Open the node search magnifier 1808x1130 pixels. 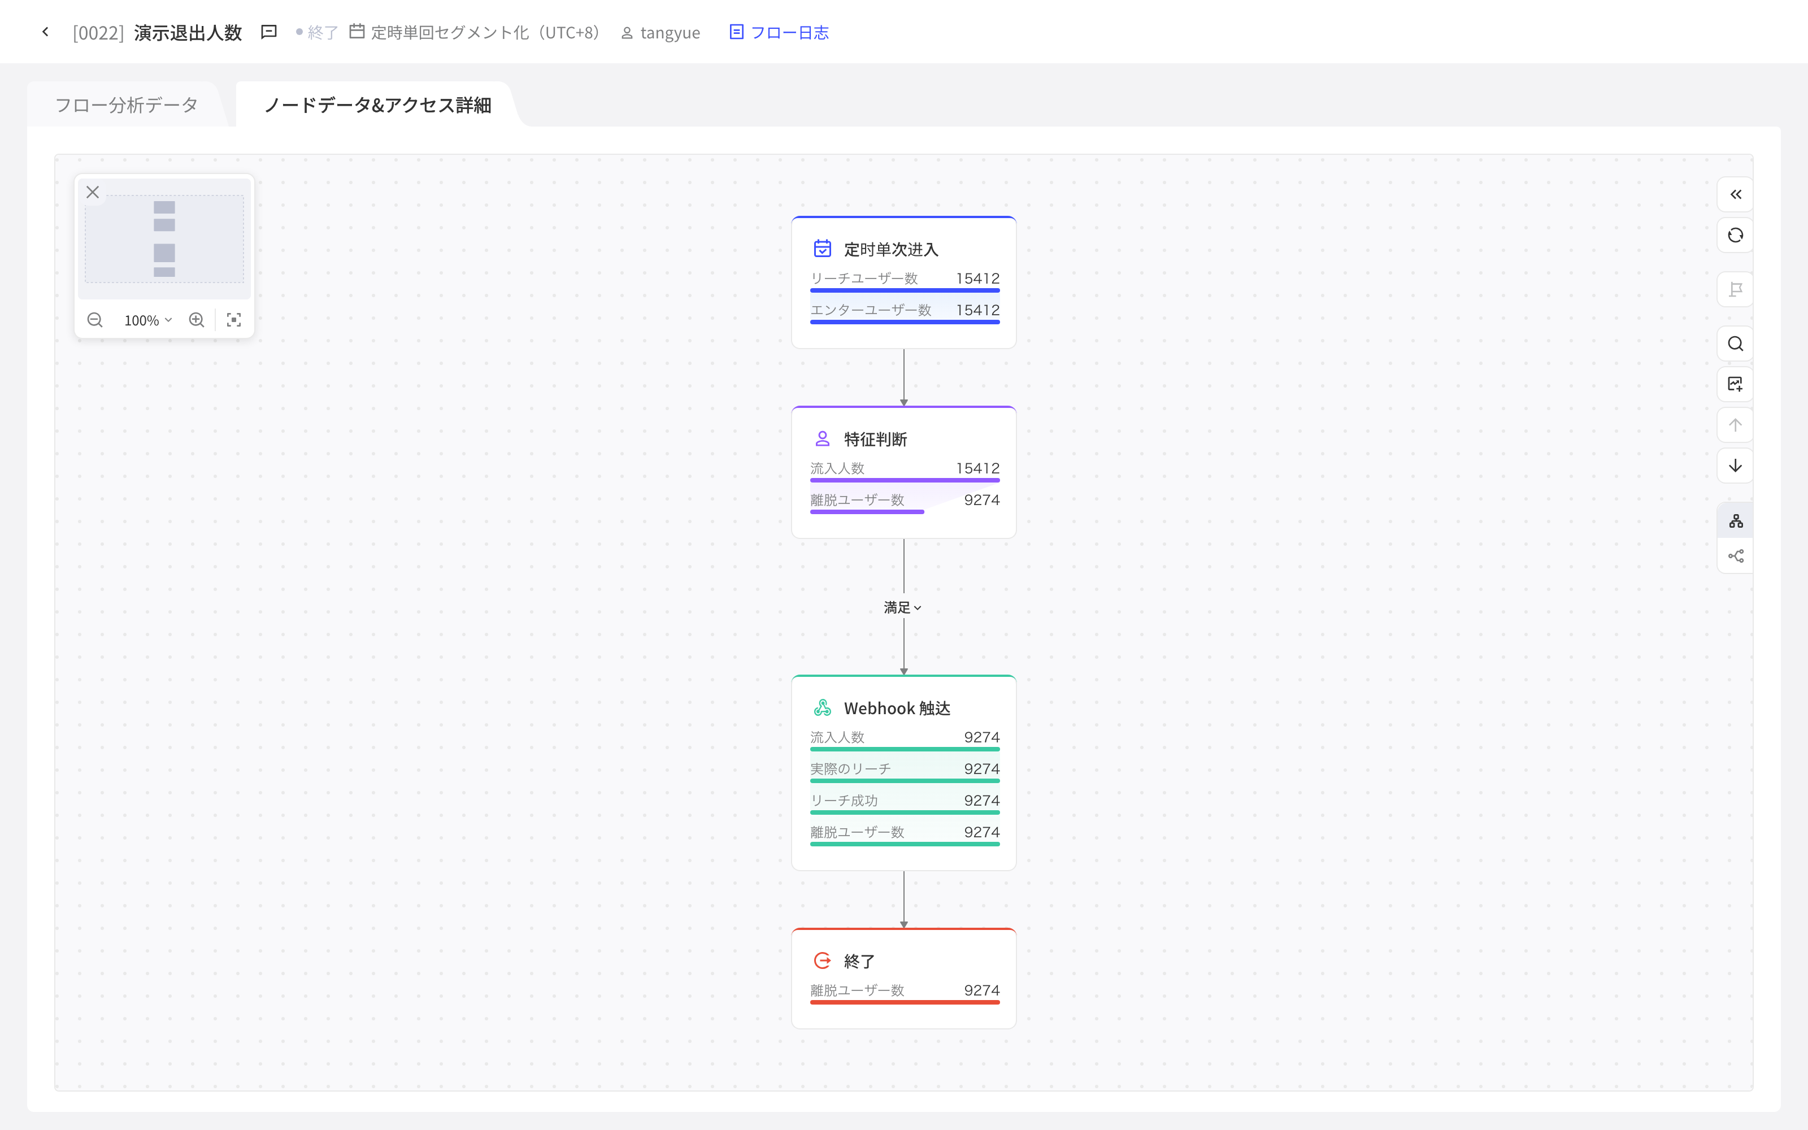tap(1735, 344)
